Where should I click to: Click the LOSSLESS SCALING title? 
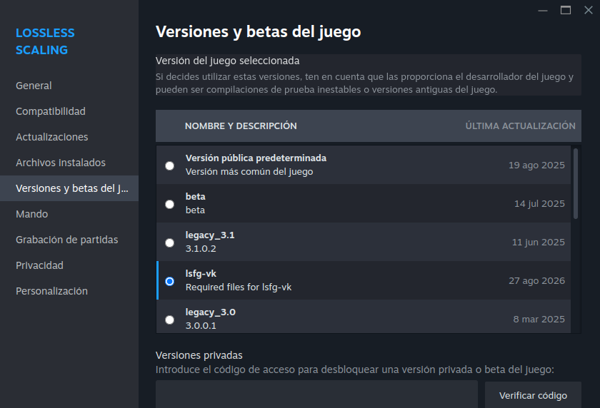(x=45, y=41)
